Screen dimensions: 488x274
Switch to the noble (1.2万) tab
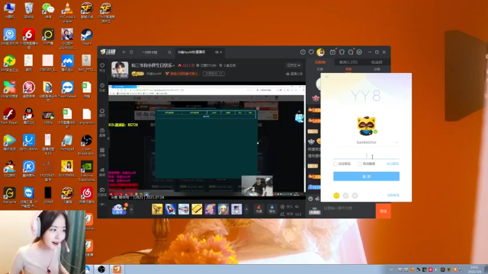click(x=348, y=62)
